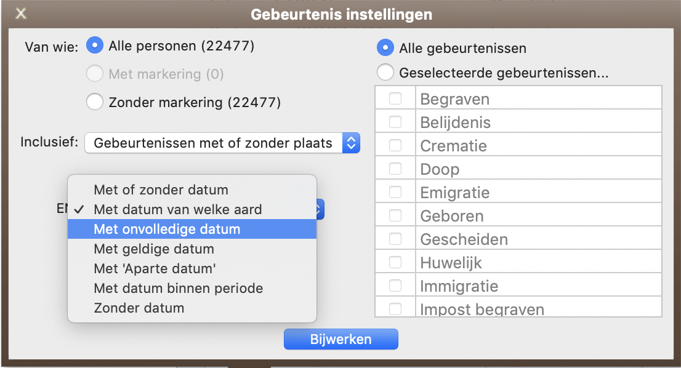Choose 'Met geldige datum' from the list

point(154,249)
